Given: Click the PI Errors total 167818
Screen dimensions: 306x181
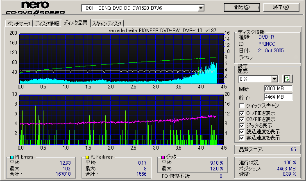Looking at the screenshot, I should (63, 174).
